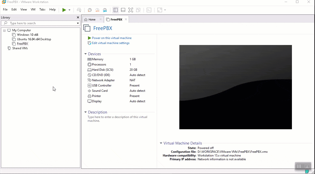Select Windows 10 x64 virtual machine
This screenshot has width=315, height=174.
pos(28,35)
